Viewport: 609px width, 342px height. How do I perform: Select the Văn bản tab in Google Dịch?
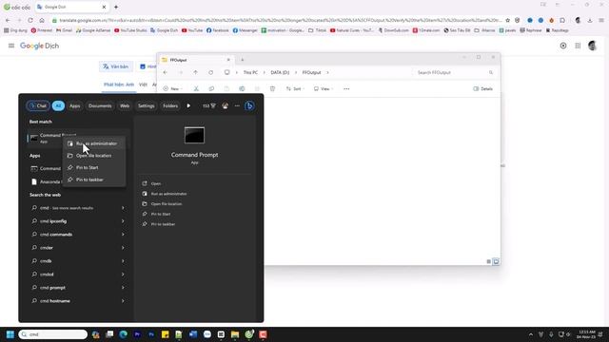(116, 66)
